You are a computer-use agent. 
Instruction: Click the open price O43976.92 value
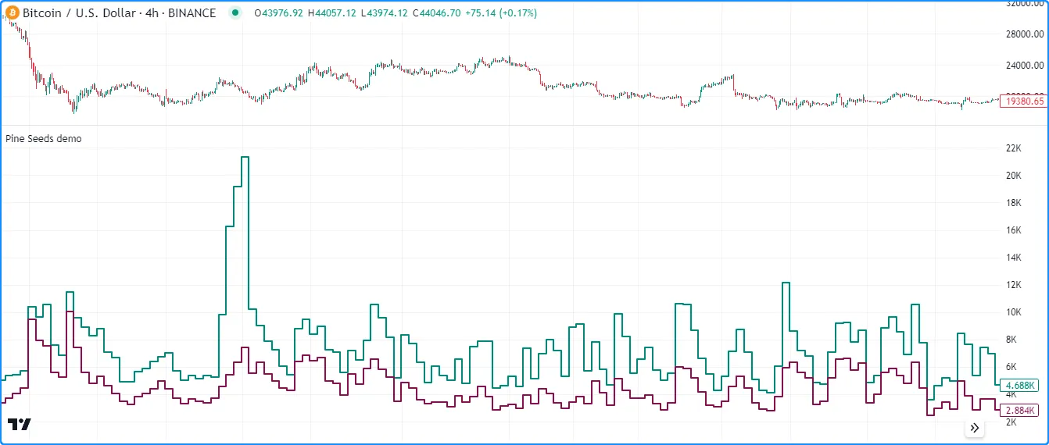click(278, 13)
